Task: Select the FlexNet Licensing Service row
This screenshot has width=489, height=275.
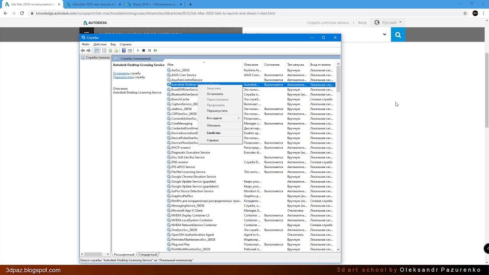Action: coord(251,172)
